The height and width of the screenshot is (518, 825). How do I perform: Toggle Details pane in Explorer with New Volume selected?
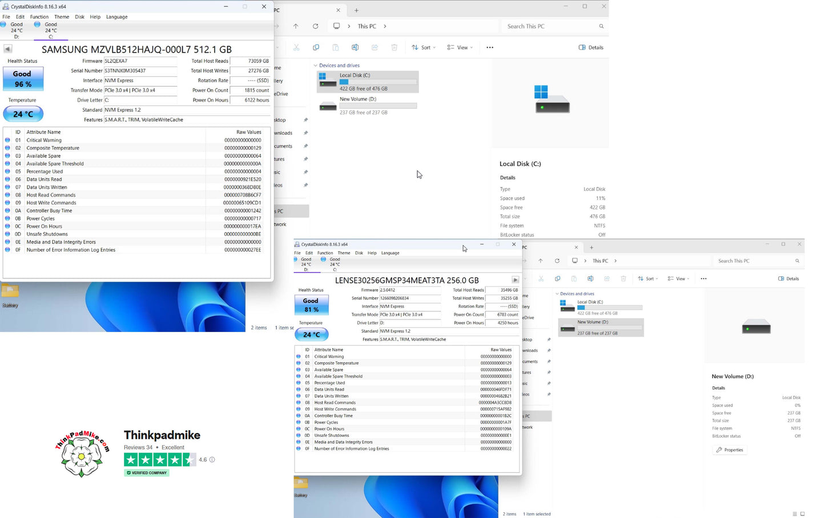pos(788,278)
